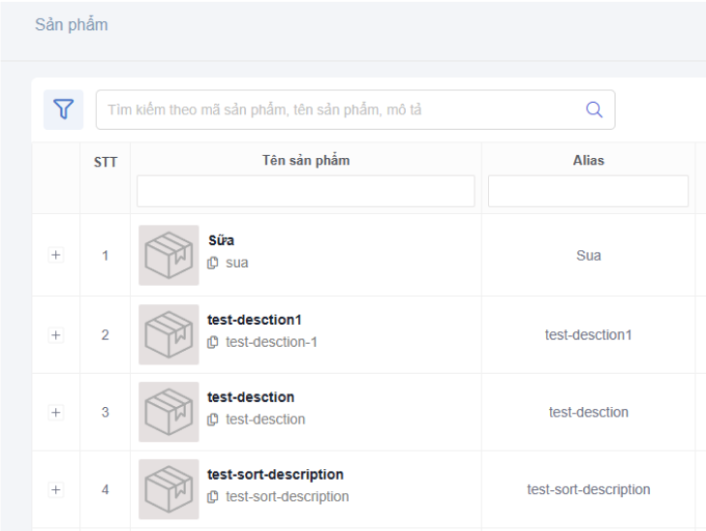706x531 pixels.
Task: Click the filter funnel icon
Action: (x=63, y=109)
